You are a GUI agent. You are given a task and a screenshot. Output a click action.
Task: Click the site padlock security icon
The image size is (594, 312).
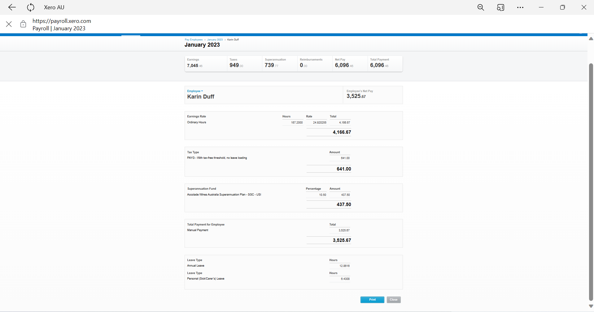[x=23, y=24]
